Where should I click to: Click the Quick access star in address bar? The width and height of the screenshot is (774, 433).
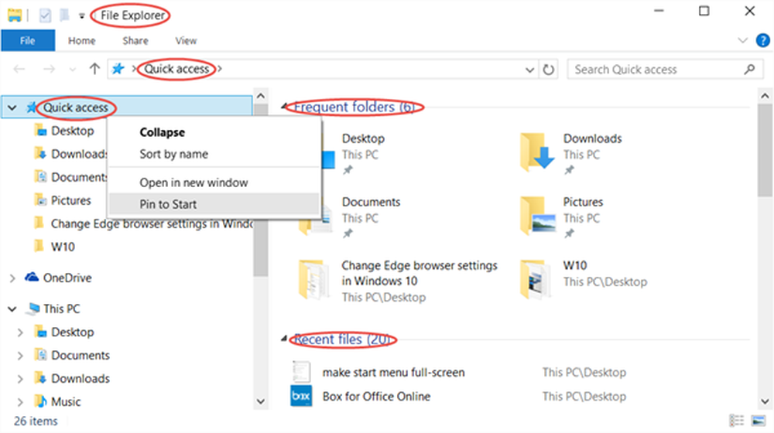(118, 69)
